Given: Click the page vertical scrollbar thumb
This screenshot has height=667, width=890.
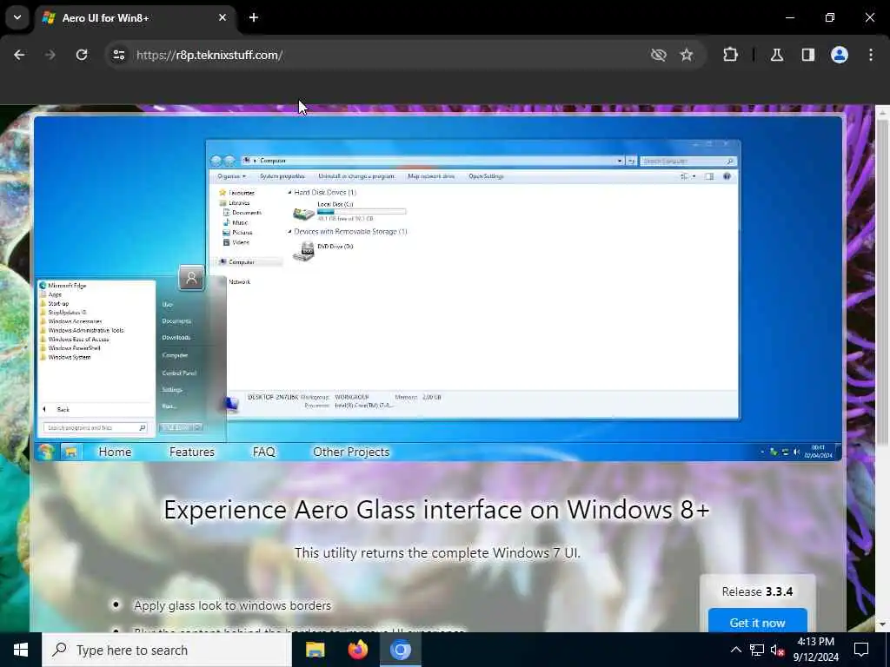Looking at the screenshot, I should (x=882, y=282).
